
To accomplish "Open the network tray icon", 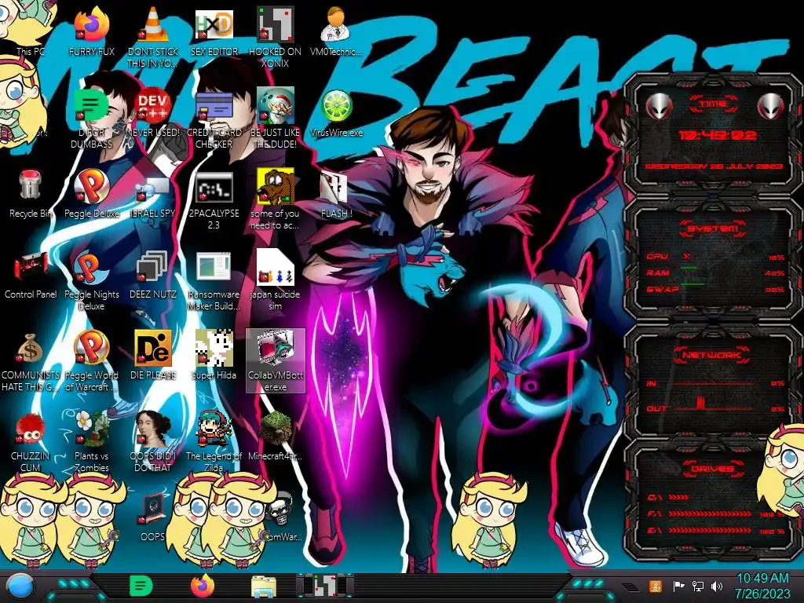I will (697, 586).
